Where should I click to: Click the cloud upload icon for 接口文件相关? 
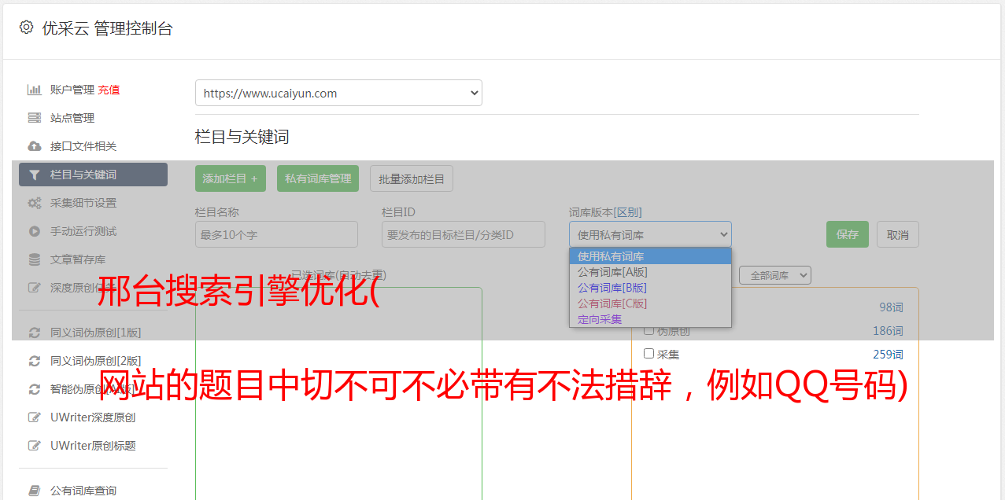point(34,146)
